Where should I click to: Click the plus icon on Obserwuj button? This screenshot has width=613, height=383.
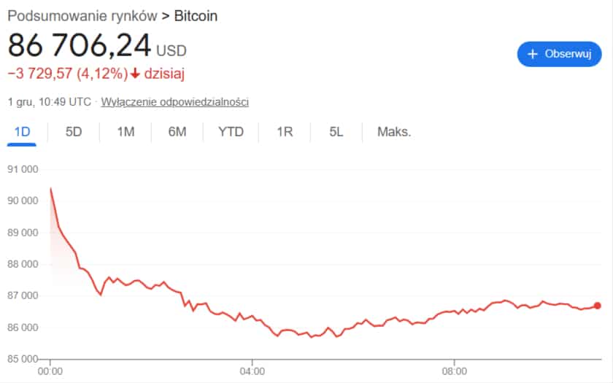click(x=532, y=54)
